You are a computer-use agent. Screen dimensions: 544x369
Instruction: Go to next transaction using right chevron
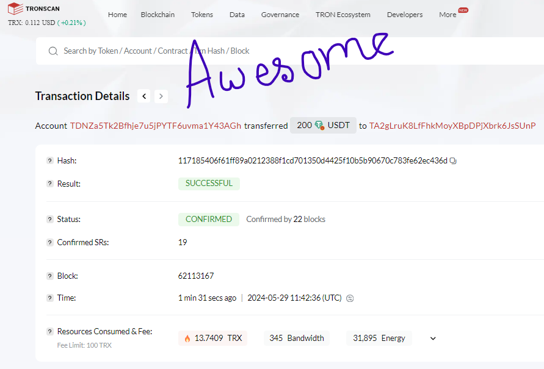click(x=161, y=96)
